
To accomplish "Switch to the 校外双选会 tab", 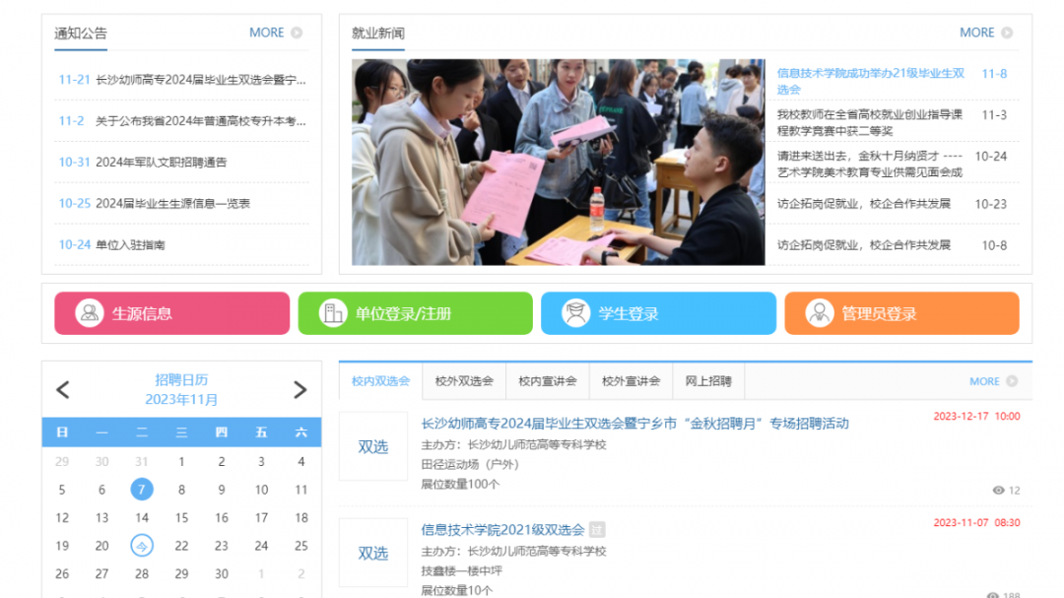I will (x=463, y=381).
